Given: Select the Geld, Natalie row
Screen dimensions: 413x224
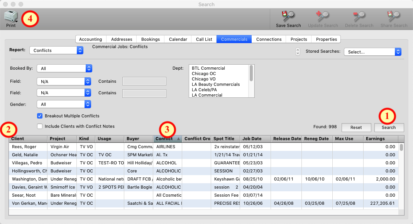Looking at the screenshot, I should 203,155.
